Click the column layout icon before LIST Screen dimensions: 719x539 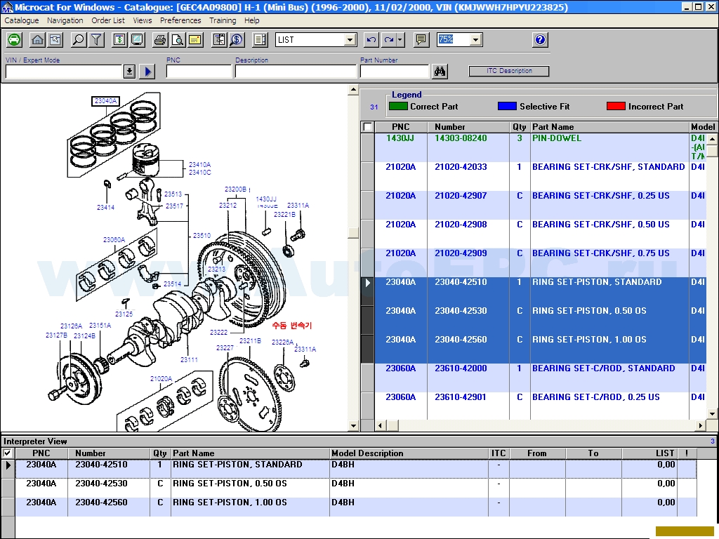point(260,40)
